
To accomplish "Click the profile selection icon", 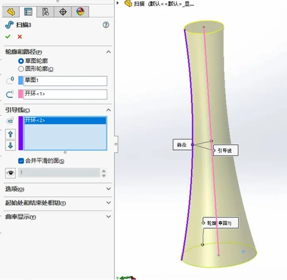I will (x=10, y=81).
